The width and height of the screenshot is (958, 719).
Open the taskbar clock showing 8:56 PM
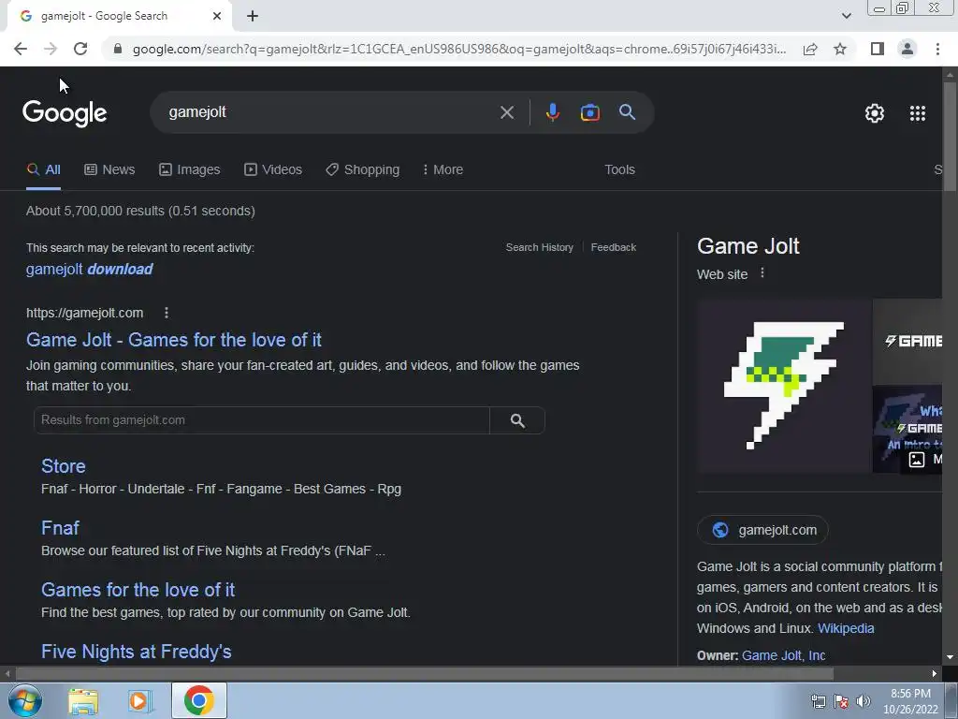[x=910, y=701]
